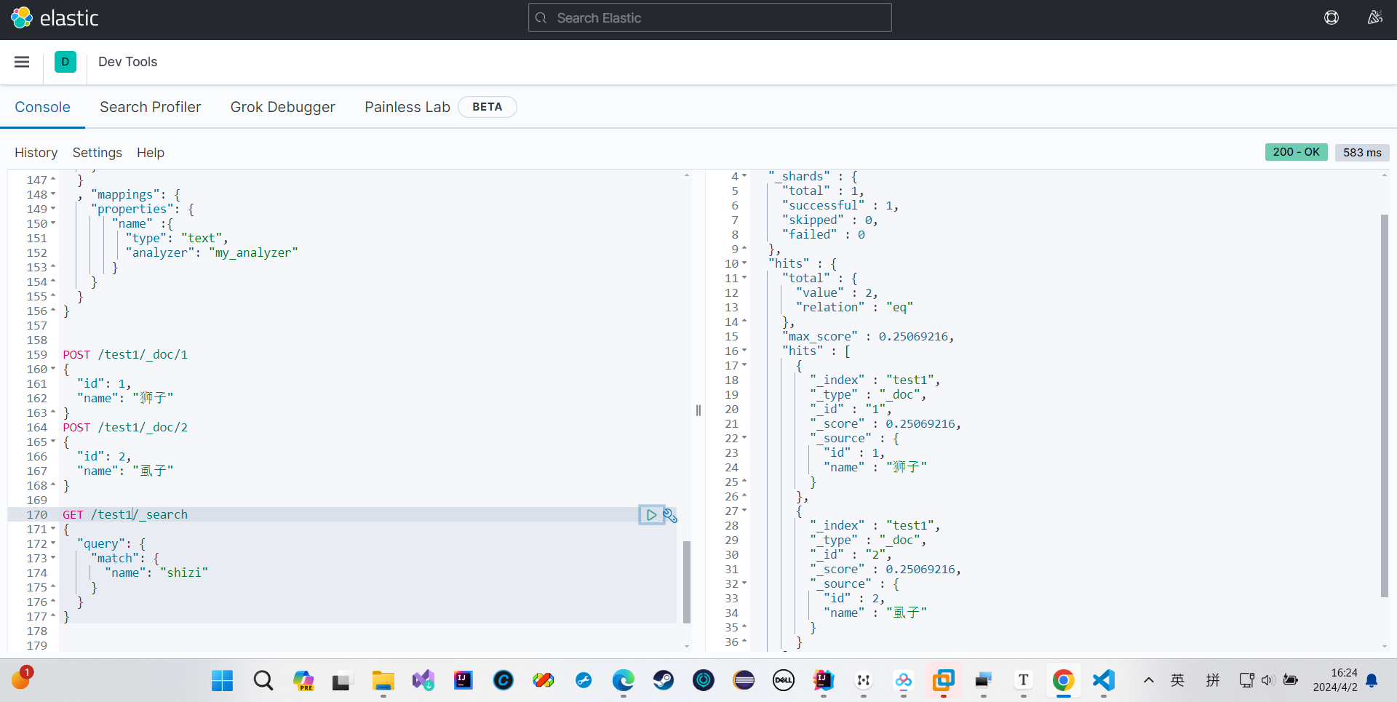Viewport: 1397px width, 702px height.
Task: Focus the Search Elastic input field
Action: 709,18
